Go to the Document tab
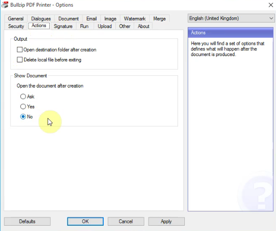276x231 pixels. [69, 19]
